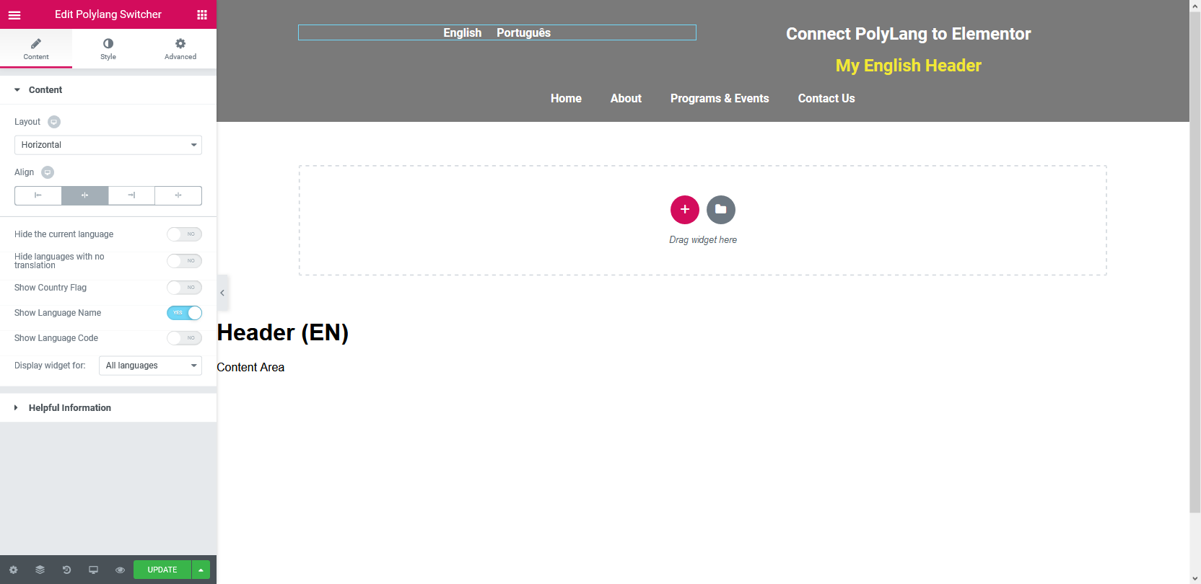Open the Layout dropdown set to Horizontal
The image size is (1201, 584).
point(108,145)
